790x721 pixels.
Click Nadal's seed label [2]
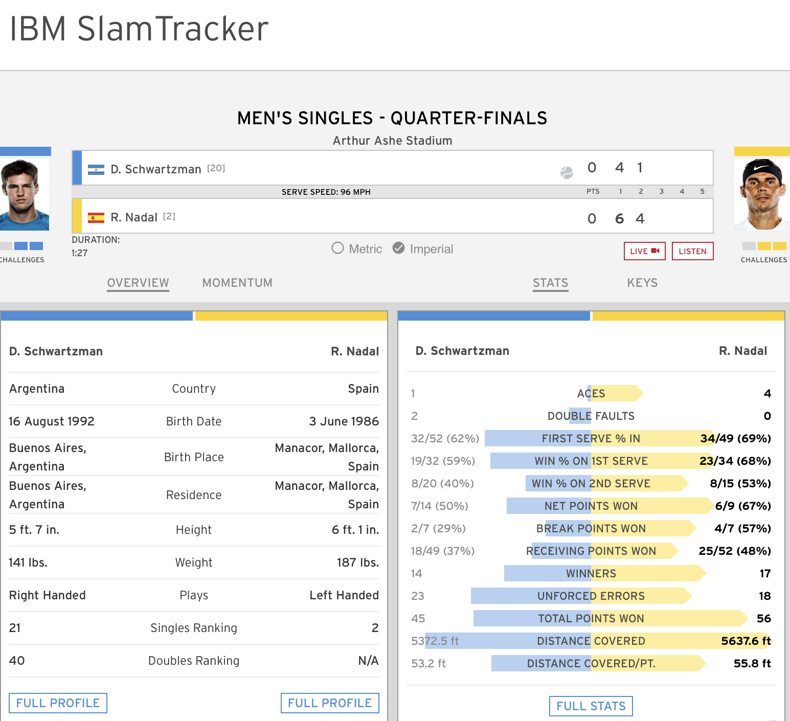point(169,216)
